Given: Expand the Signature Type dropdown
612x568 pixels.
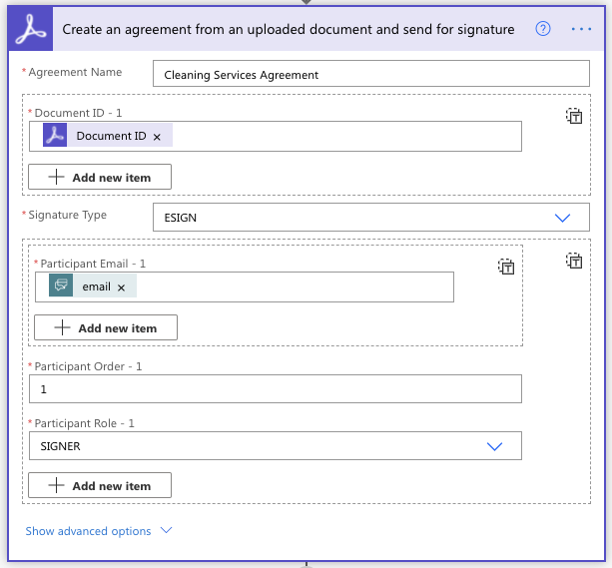Looking at the screenshot, I should 562,218.
